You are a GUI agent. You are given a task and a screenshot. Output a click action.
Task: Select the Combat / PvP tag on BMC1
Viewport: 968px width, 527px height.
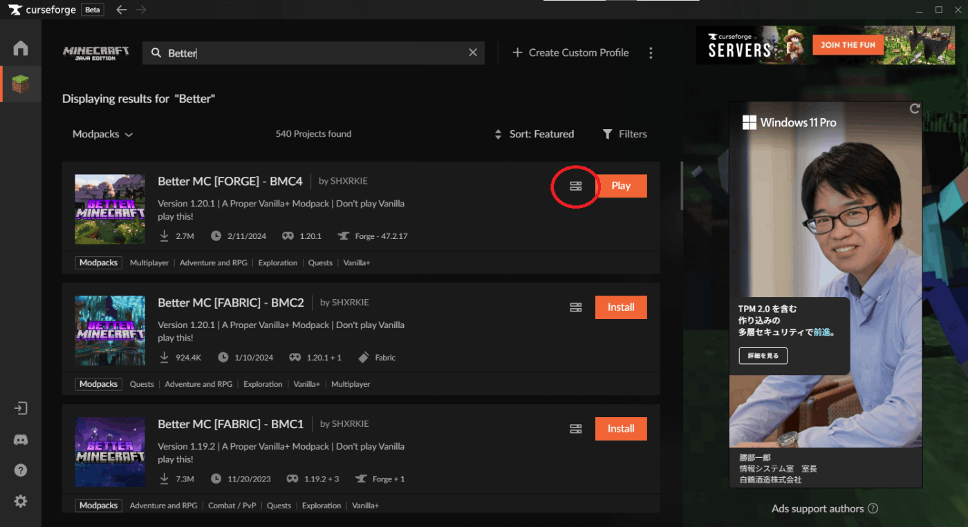click(232, 506)
